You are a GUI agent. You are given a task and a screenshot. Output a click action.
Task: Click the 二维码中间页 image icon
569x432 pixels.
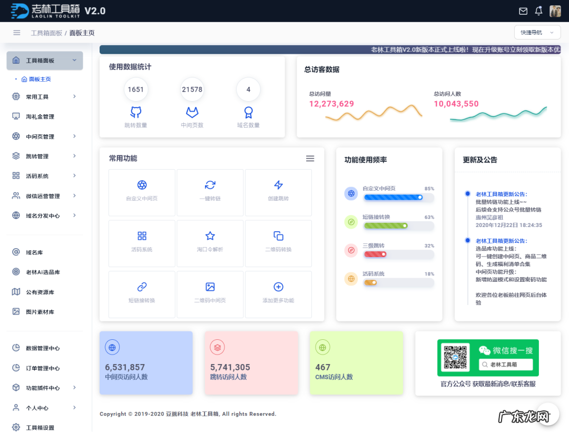[x=210, y=288]
